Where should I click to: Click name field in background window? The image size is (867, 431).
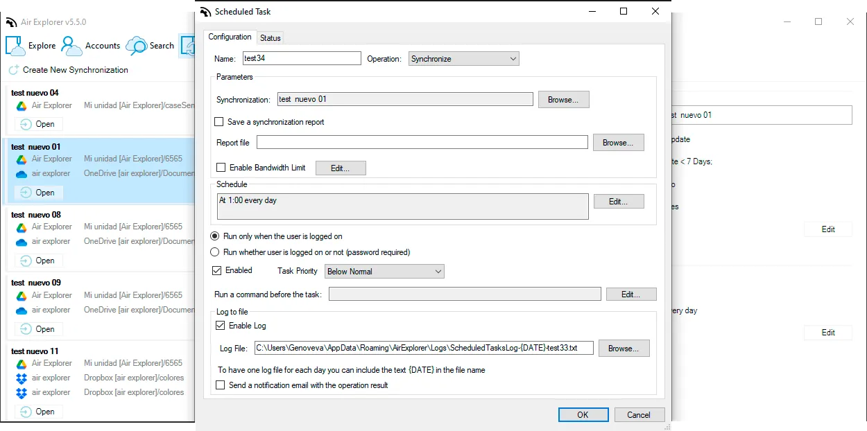coord(762,115)
